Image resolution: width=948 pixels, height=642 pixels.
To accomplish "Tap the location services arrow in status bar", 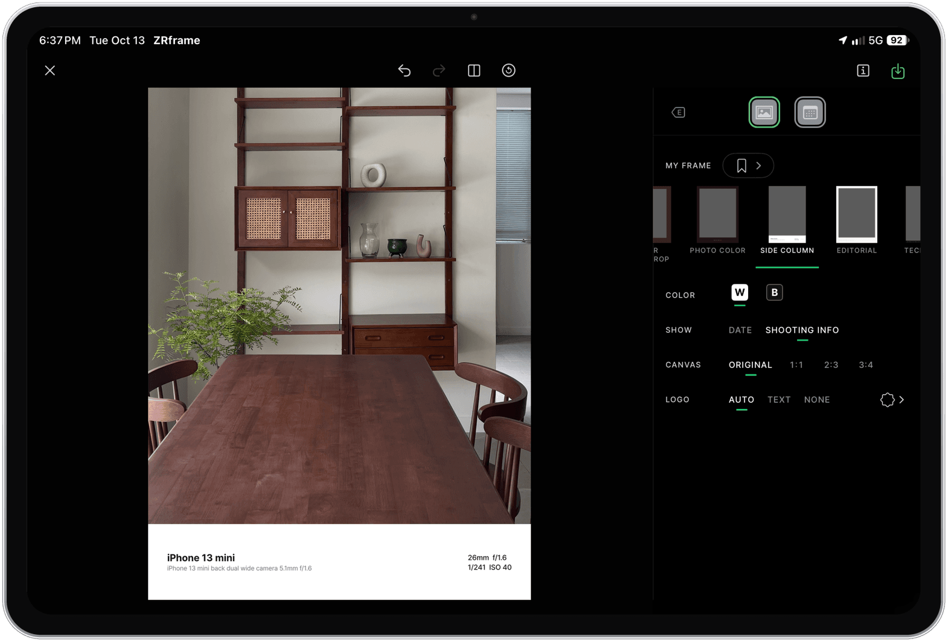I will tap(842, 40).
